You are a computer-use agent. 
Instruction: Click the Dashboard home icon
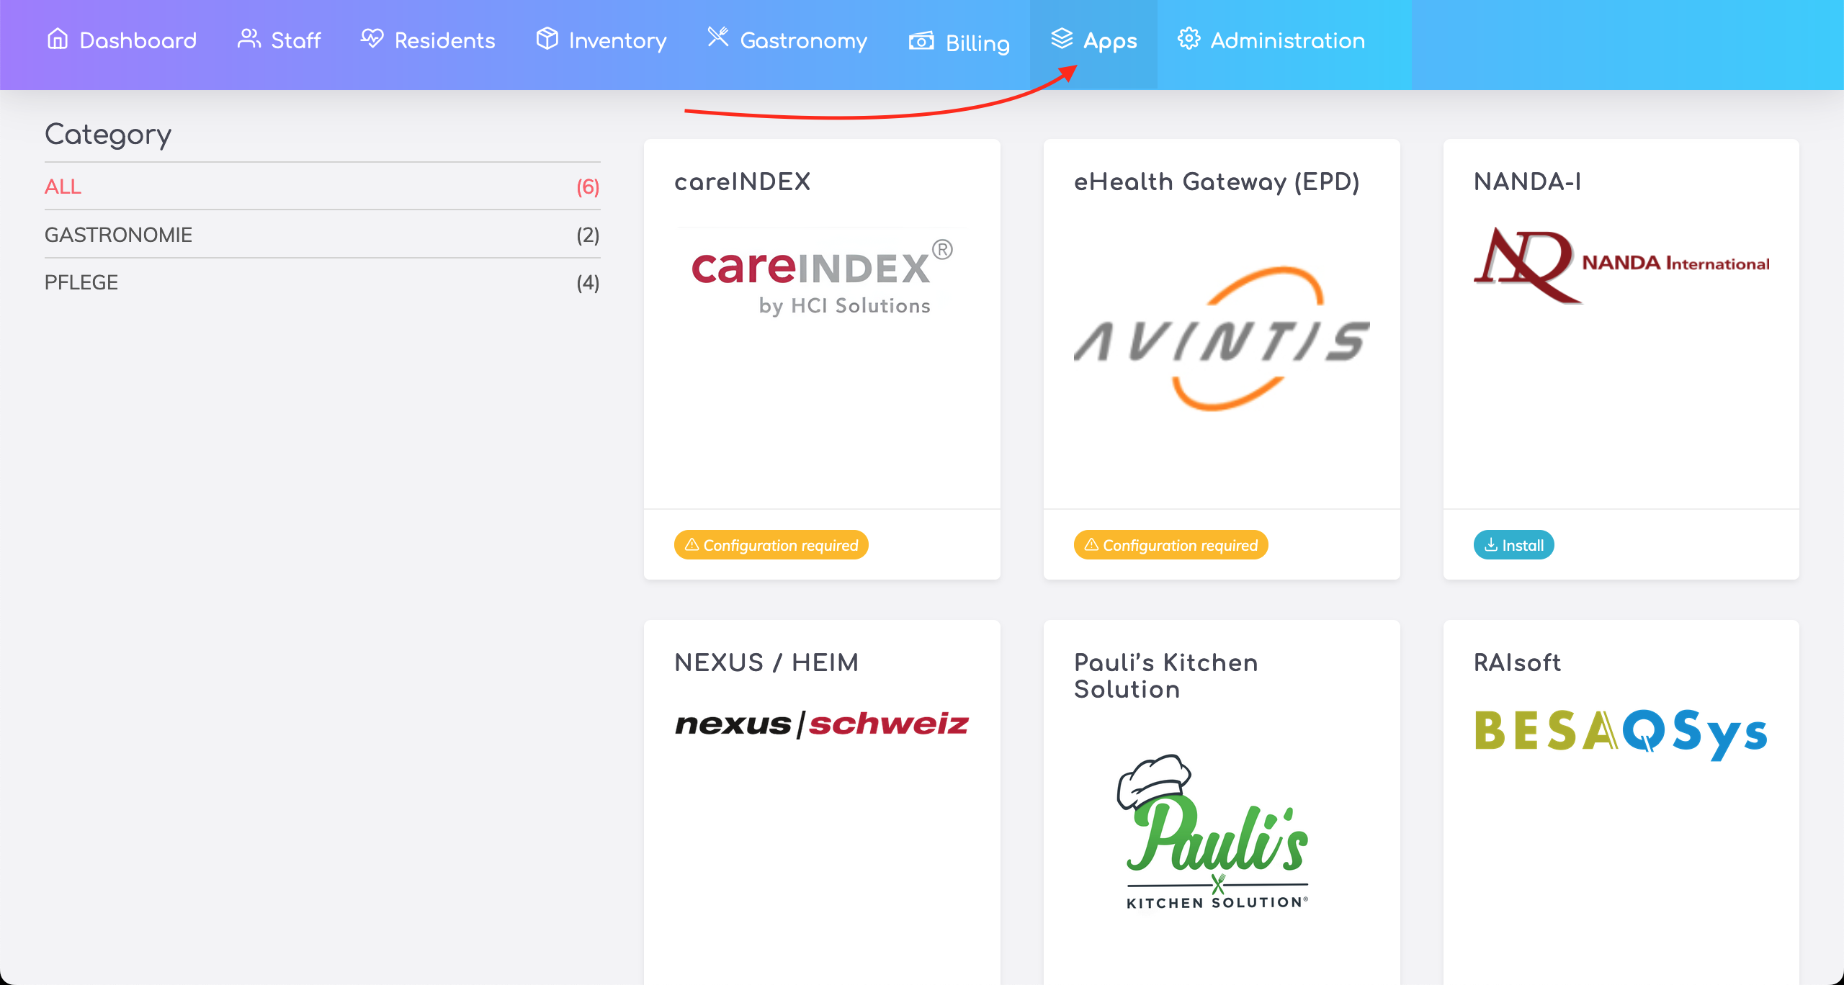click(x=58, y=39)
